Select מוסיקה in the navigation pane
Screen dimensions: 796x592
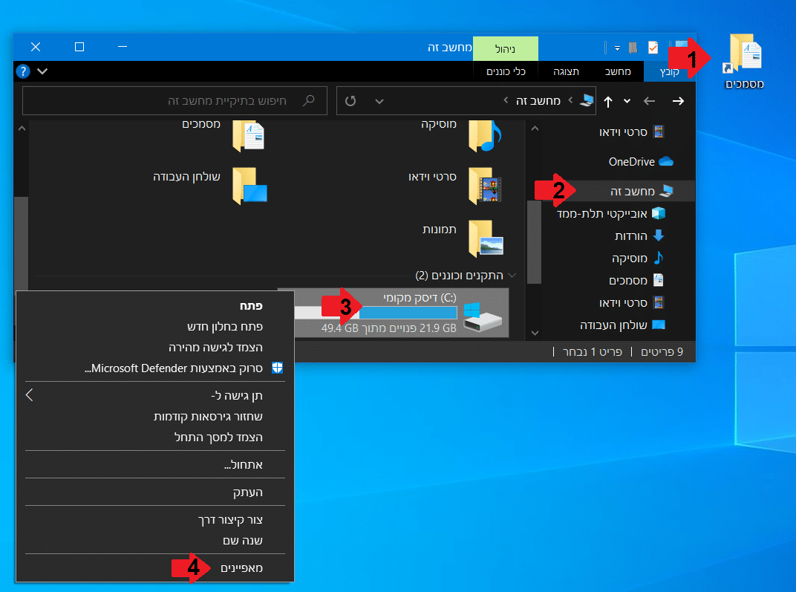point(638,258)
